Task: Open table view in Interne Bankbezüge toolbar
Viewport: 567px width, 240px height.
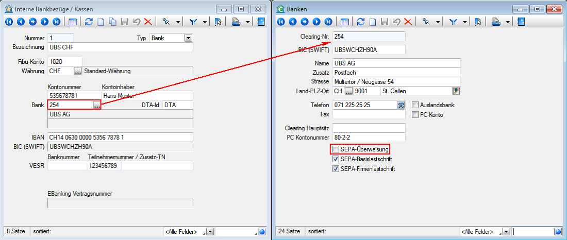Action: [73, 22]
